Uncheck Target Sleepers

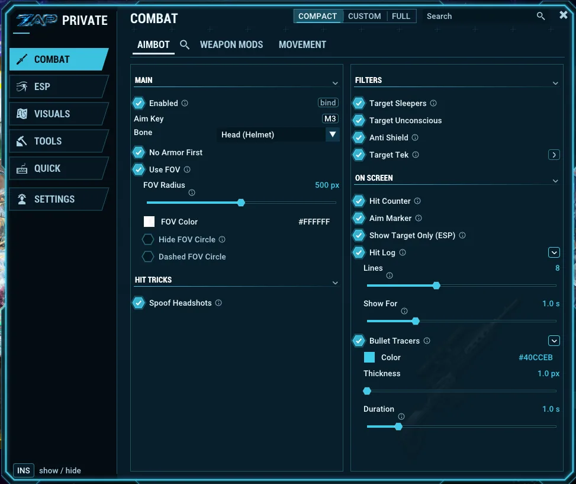(x=359, y=103)
